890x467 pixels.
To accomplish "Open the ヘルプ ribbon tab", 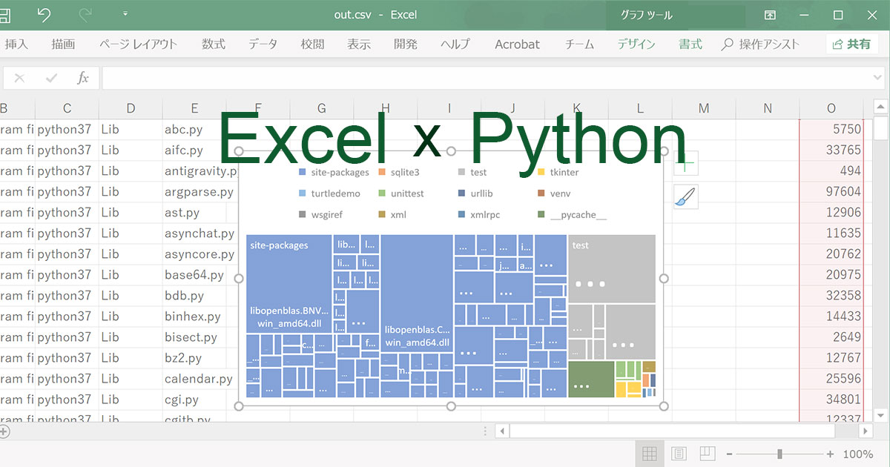I will (455, 44).
